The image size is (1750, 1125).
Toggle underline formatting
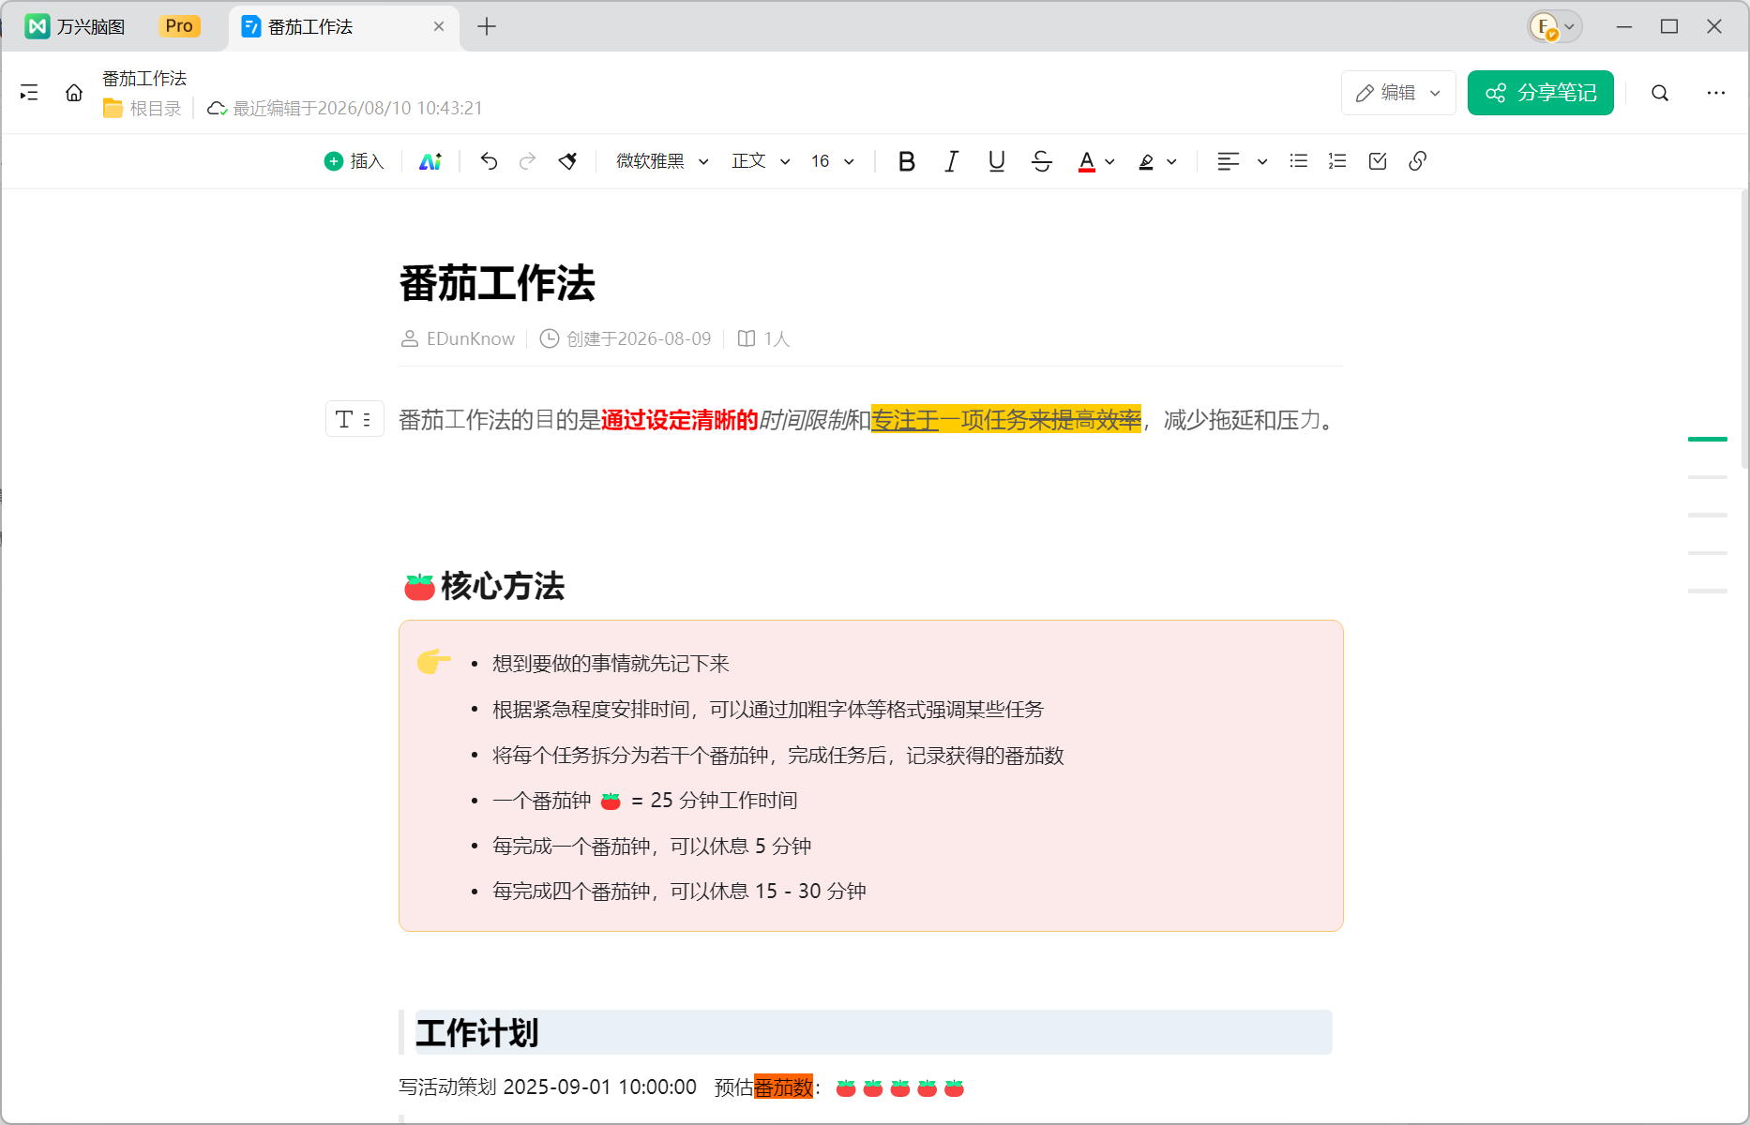pyautogui.click(x=996, y=161)
